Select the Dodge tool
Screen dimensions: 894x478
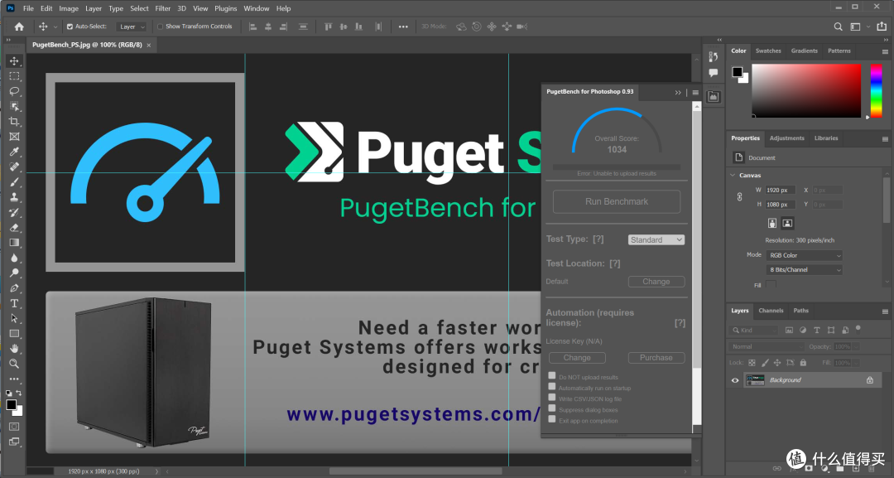pyautogui.click(x=14, y=273)
